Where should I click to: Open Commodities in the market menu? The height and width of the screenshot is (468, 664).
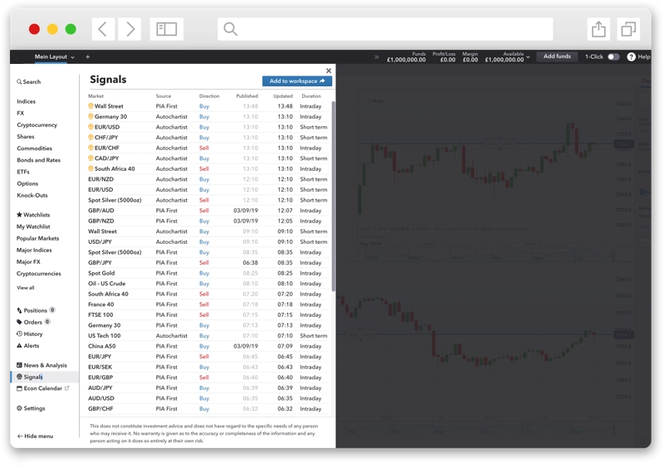[34, 149]
